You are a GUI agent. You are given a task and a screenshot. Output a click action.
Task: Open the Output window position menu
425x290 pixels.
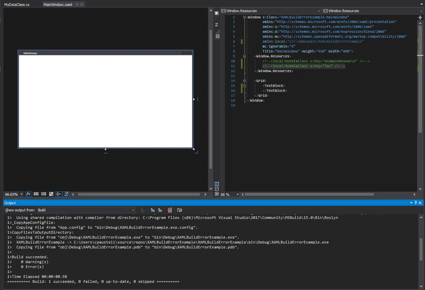pos(411,203)
